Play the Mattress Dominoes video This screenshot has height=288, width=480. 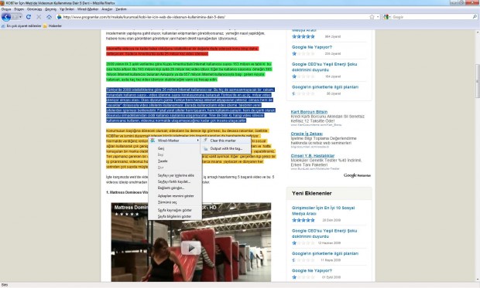point(191,248)
